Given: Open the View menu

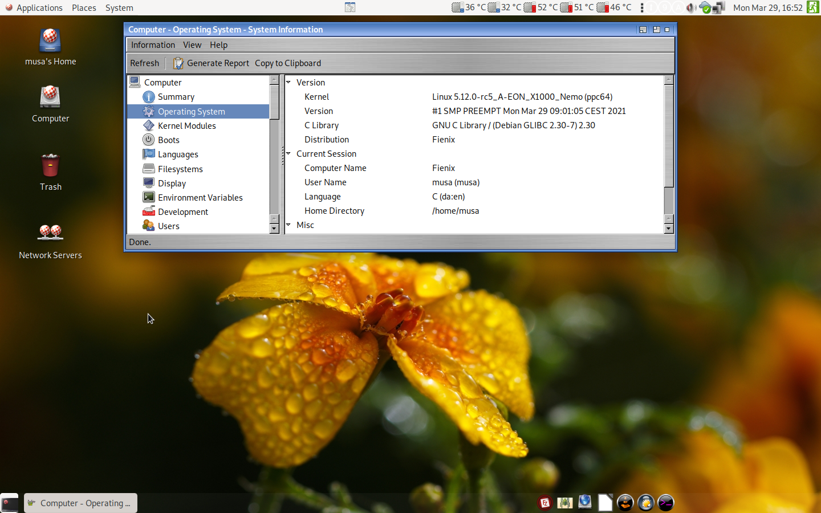Looking at the screenshot, I should point(192,45).
